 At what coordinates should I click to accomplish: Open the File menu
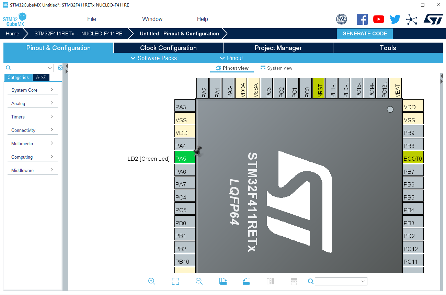pyautogui.click(x=92, y=19)
